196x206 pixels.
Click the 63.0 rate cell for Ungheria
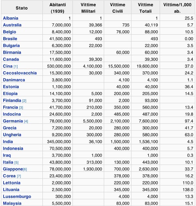click(177, 135)
